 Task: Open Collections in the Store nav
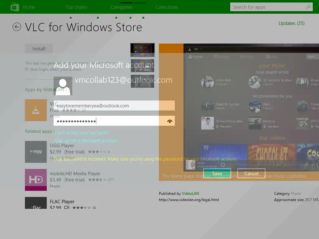tap(167, 7)
